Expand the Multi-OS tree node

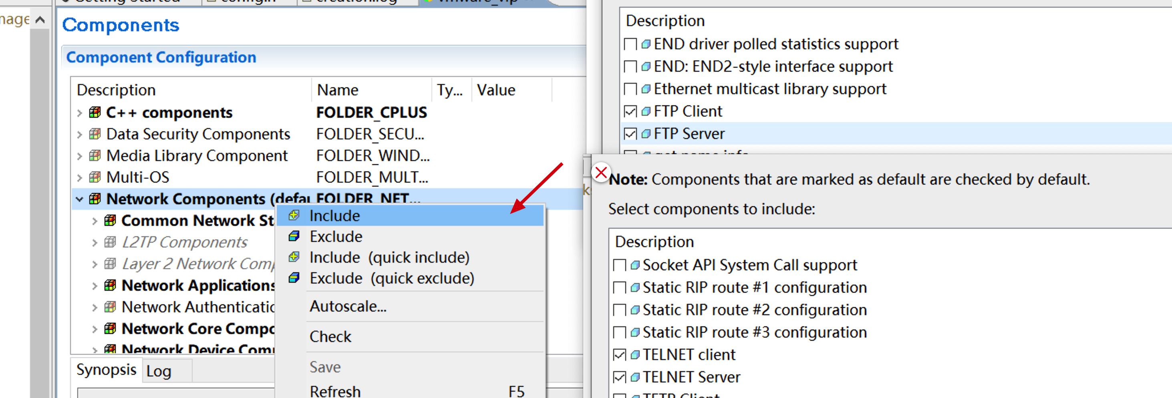pyautogui.click(x=80, y=177)
